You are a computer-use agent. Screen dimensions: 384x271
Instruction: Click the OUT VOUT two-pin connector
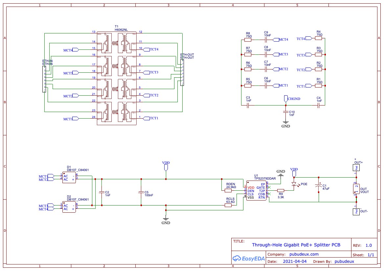356,189
